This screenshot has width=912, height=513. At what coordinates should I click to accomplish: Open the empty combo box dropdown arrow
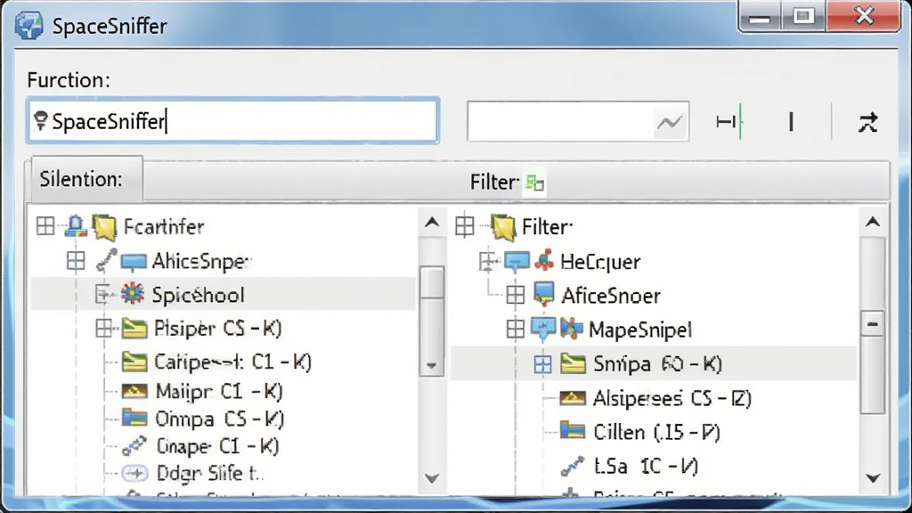pos(670,122)
